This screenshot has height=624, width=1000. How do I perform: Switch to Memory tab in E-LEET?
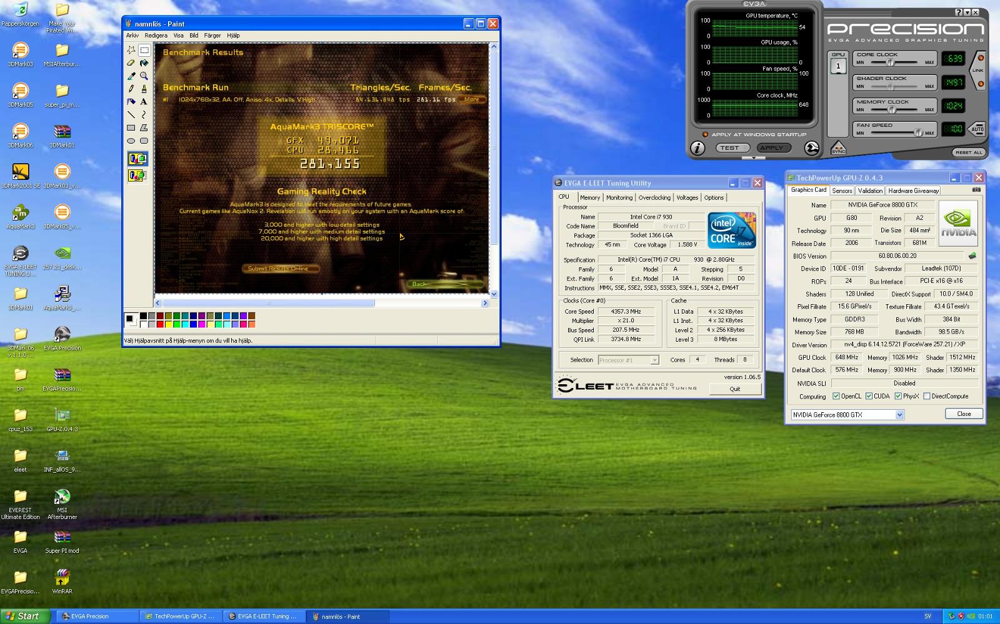point(590,197)
